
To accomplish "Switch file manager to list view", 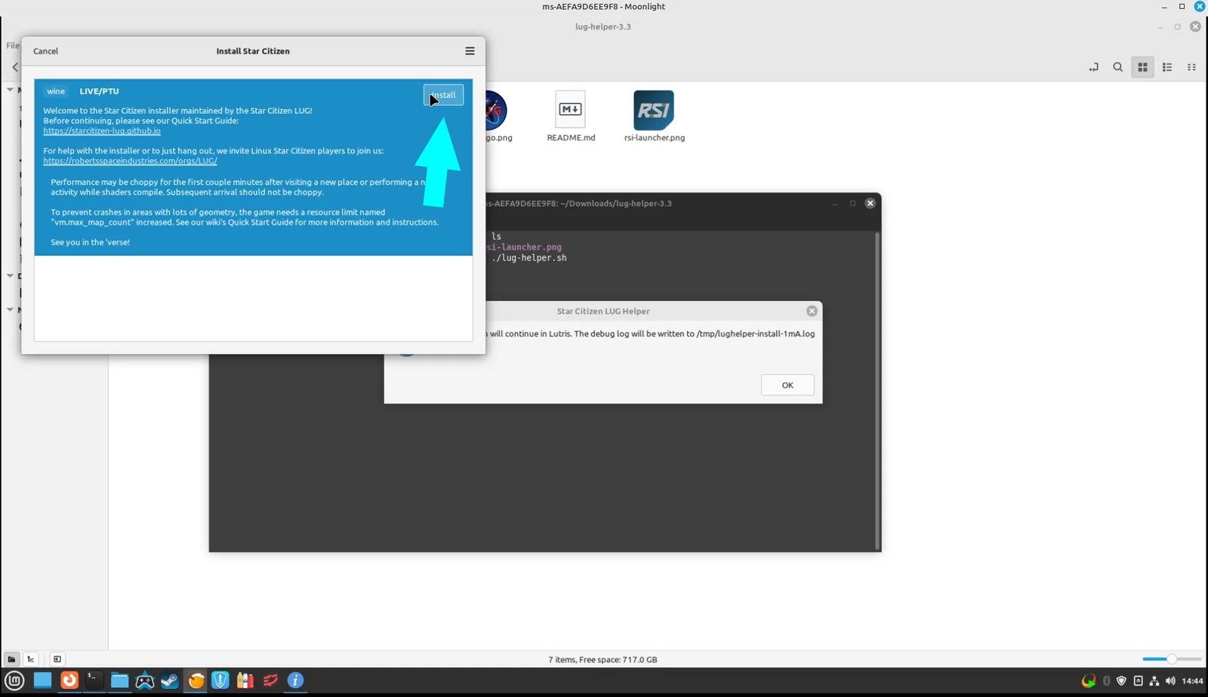I will (x=1167, y=67).
